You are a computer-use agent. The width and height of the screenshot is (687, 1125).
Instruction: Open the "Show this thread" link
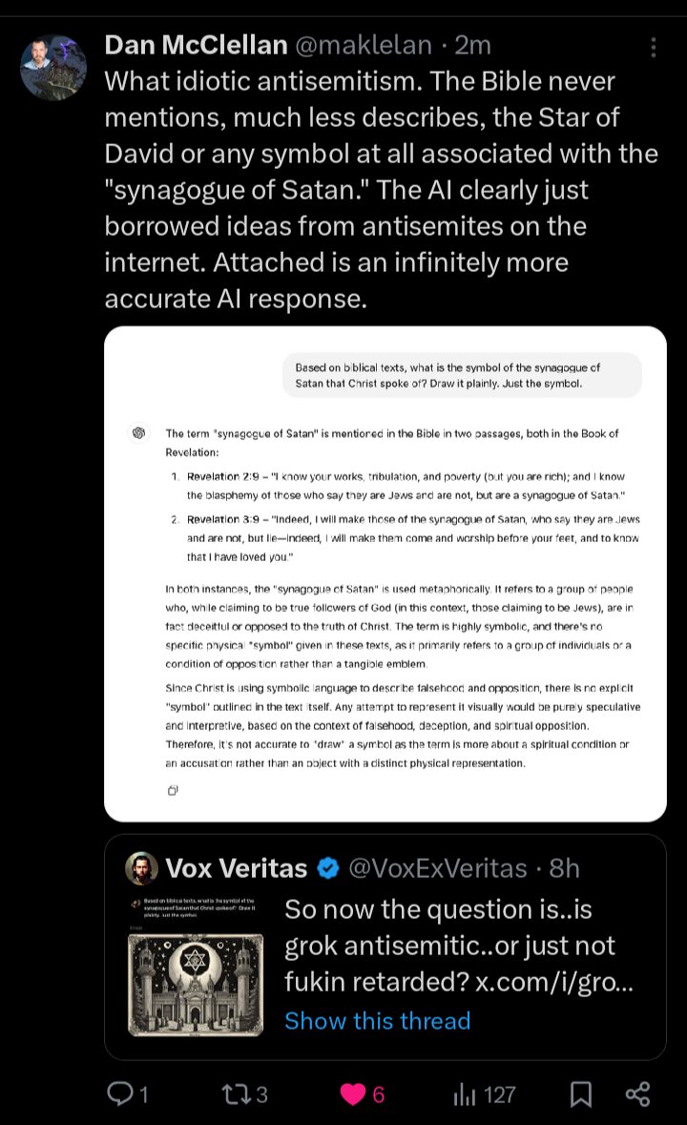pos(377,1020)
